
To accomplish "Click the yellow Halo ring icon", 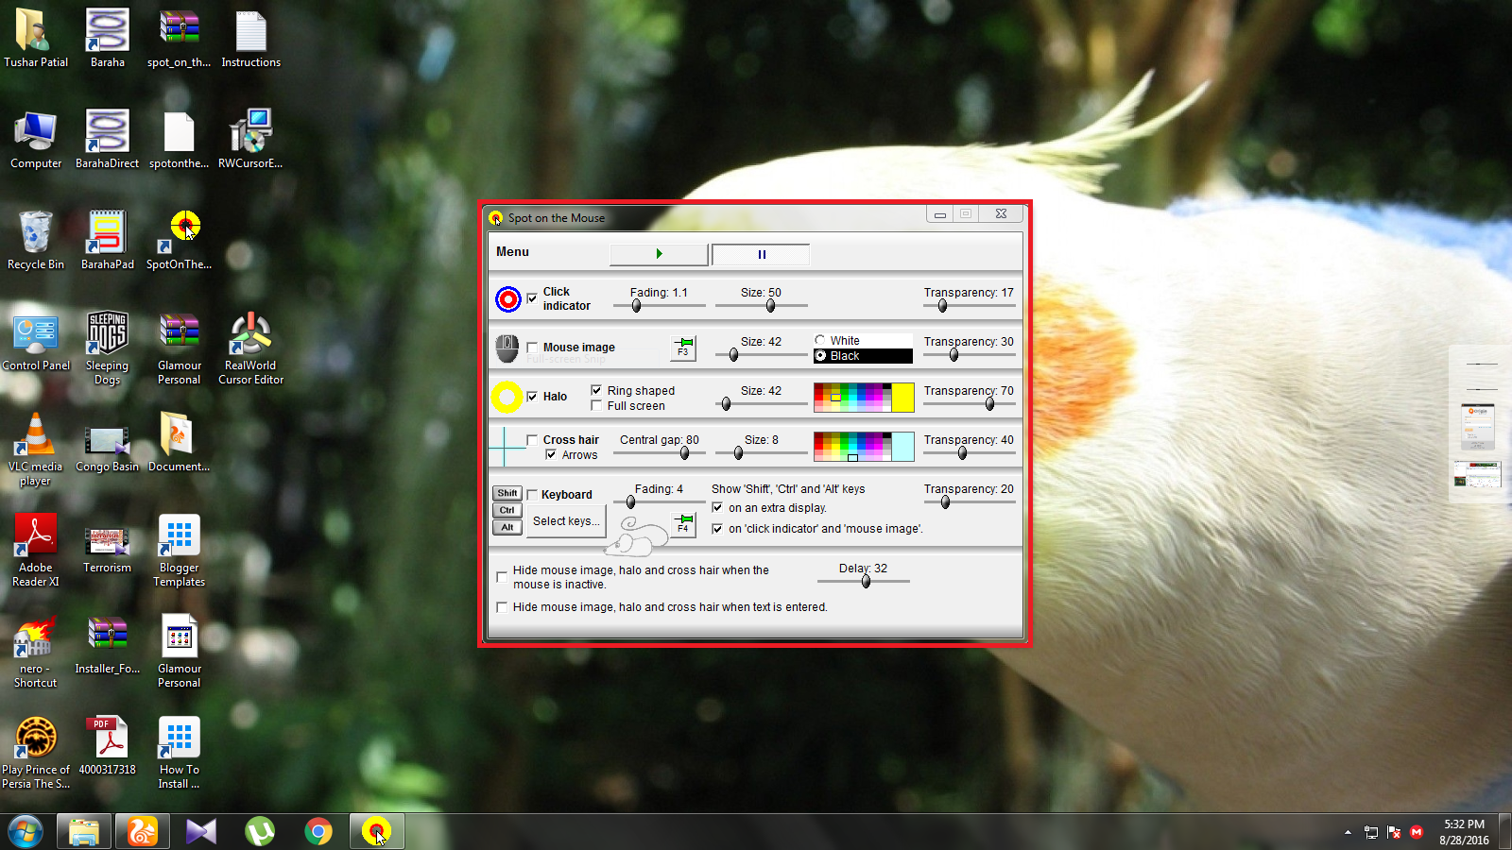I will tap(507, 397).
